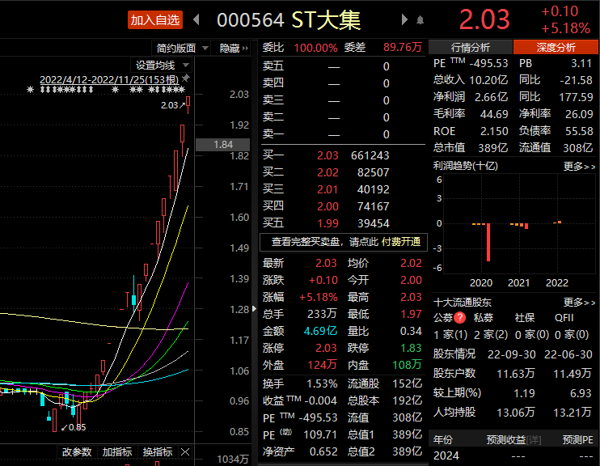Click the large 2.03 current price

tap(484, 19)
